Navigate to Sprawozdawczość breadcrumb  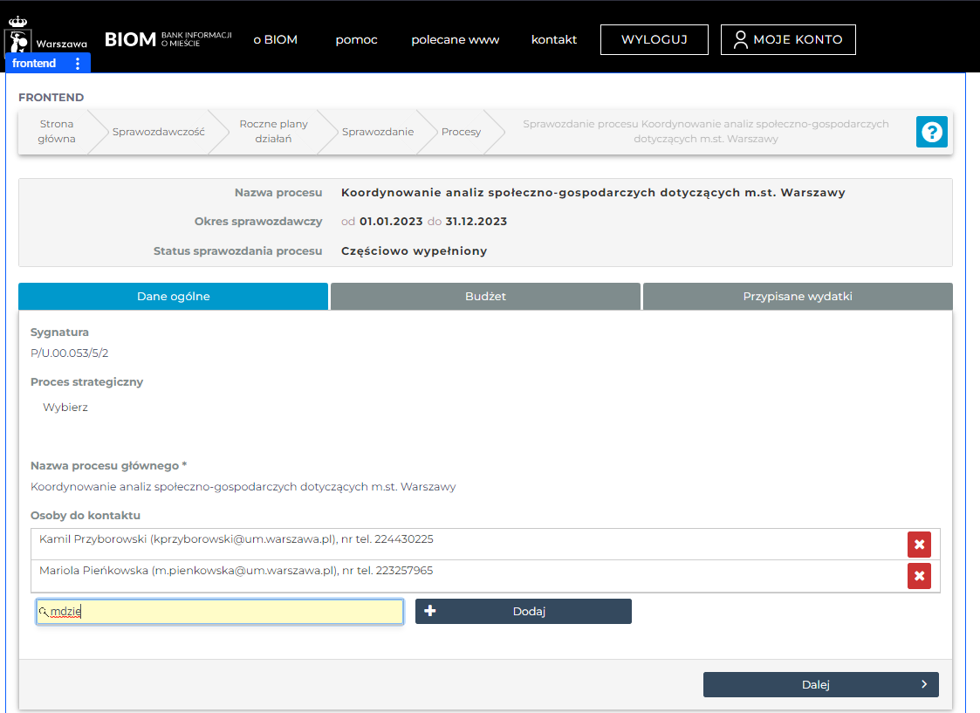[158, 132]
